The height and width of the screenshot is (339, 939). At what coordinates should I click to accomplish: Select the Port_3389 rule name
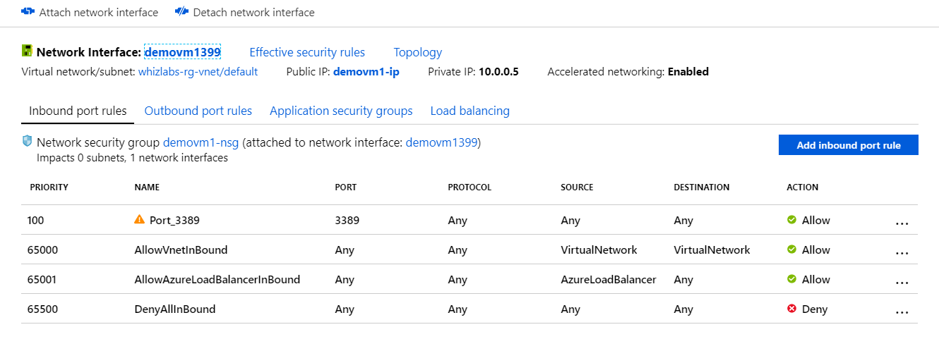[174, 220]
